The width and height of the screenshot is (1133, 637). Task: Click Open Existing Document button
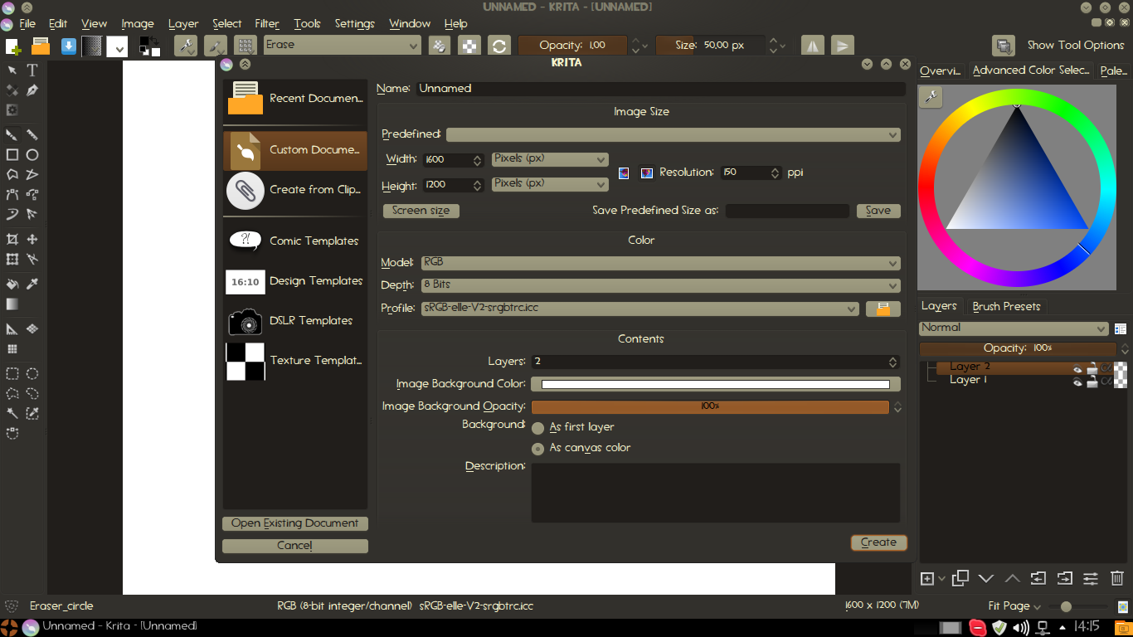(295, 523)
